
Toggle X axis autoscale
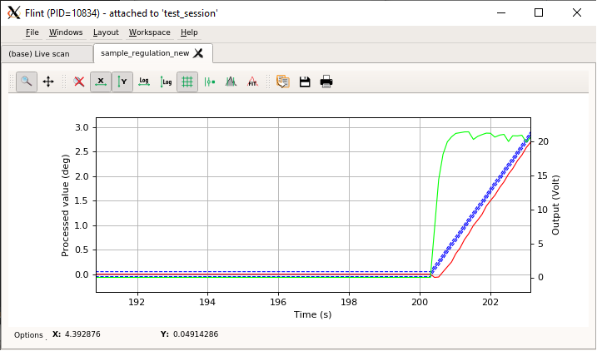[x=101, y=82]
